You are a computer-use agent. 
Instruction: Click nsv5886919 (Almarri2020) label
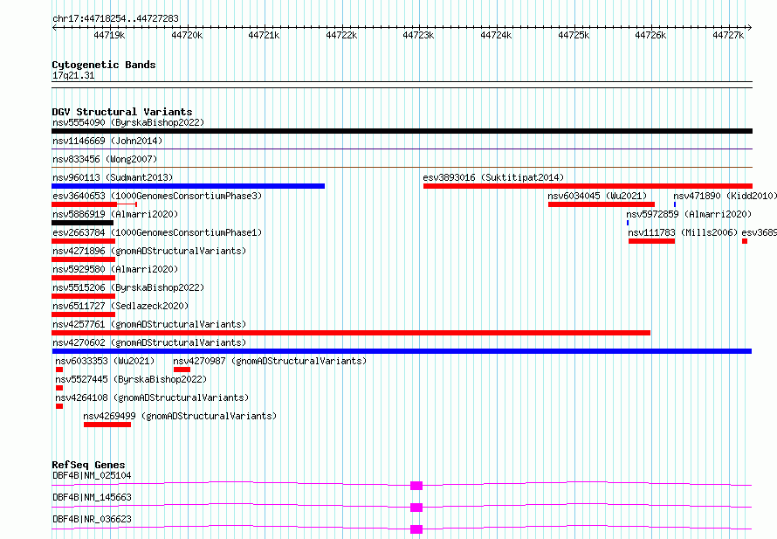coord(115,214)
